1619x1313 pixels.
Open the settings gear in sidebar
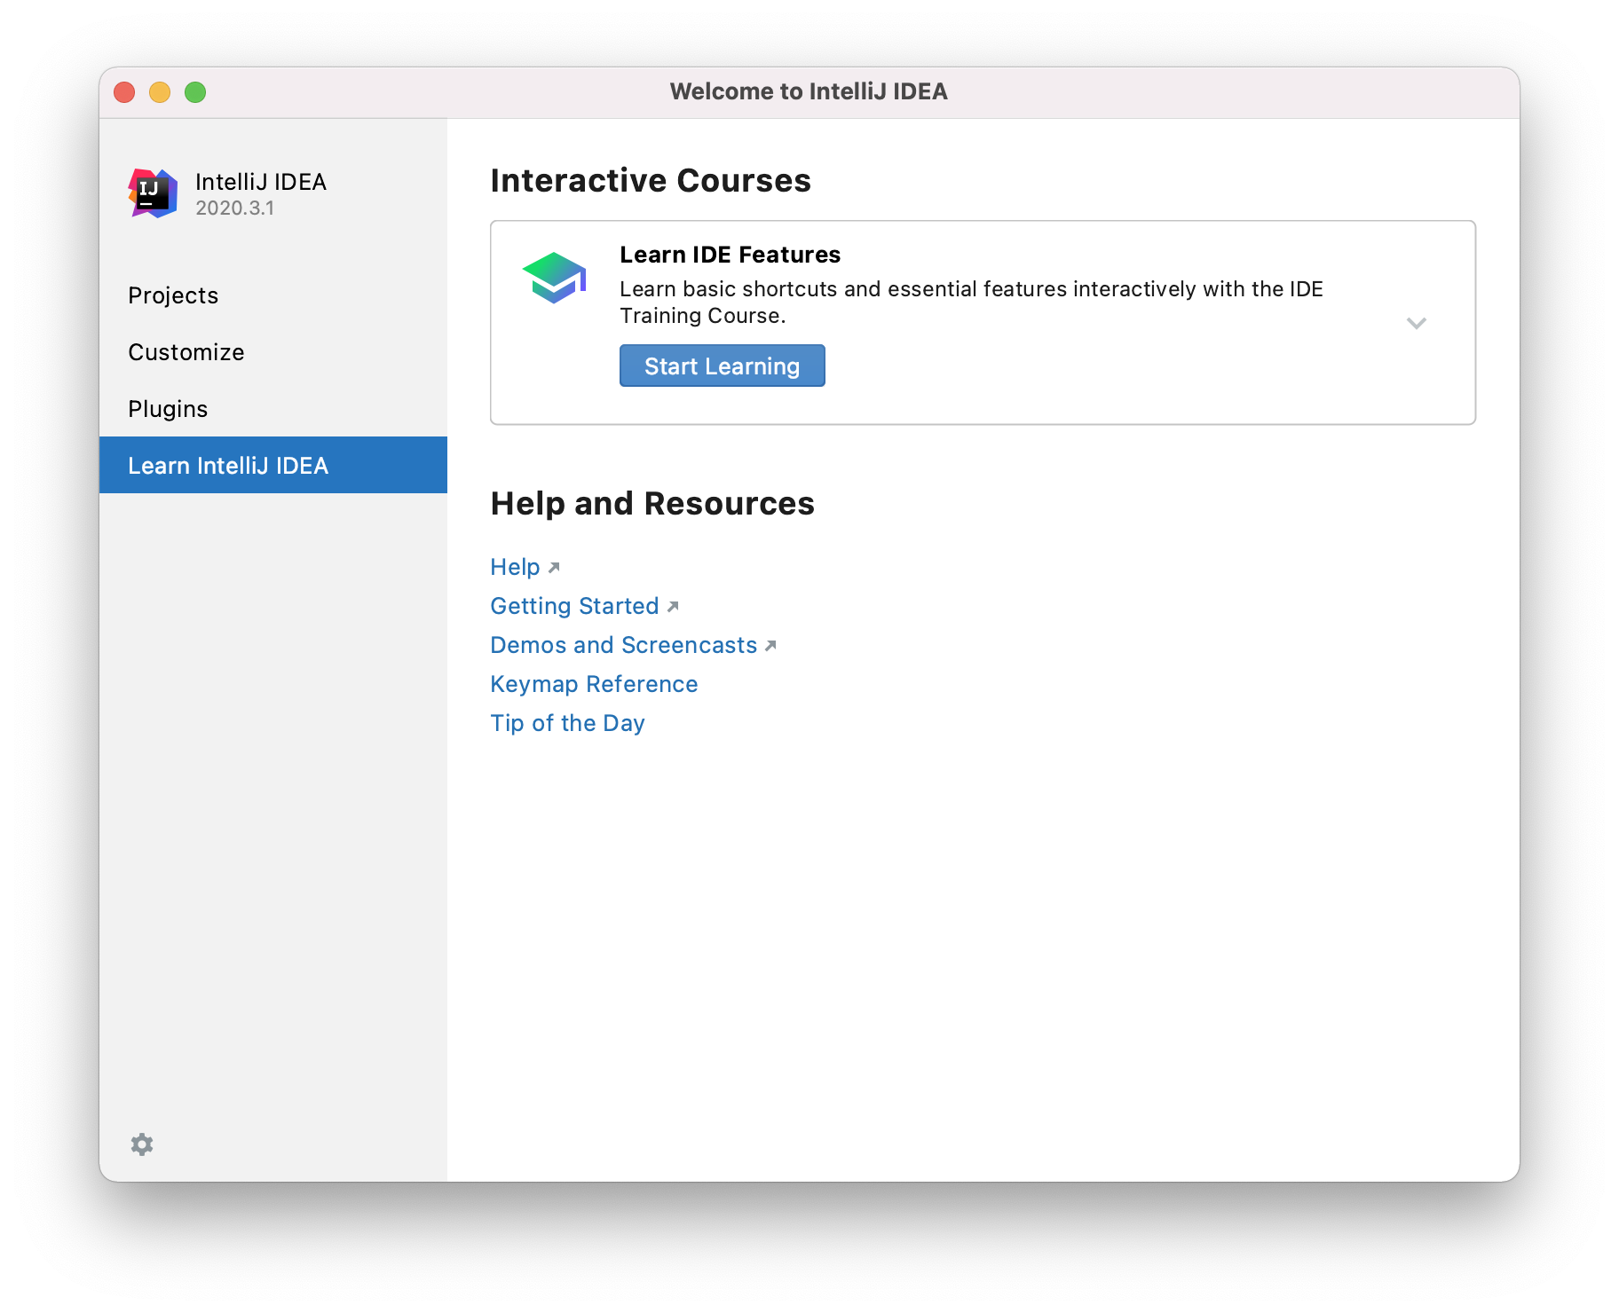point(142,1144)
